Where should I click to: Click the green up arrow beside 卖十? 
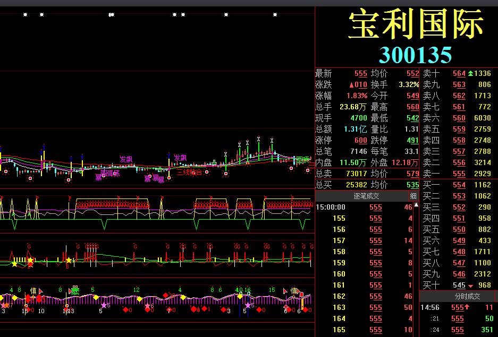pyautogui.click(x=471, y=74)
